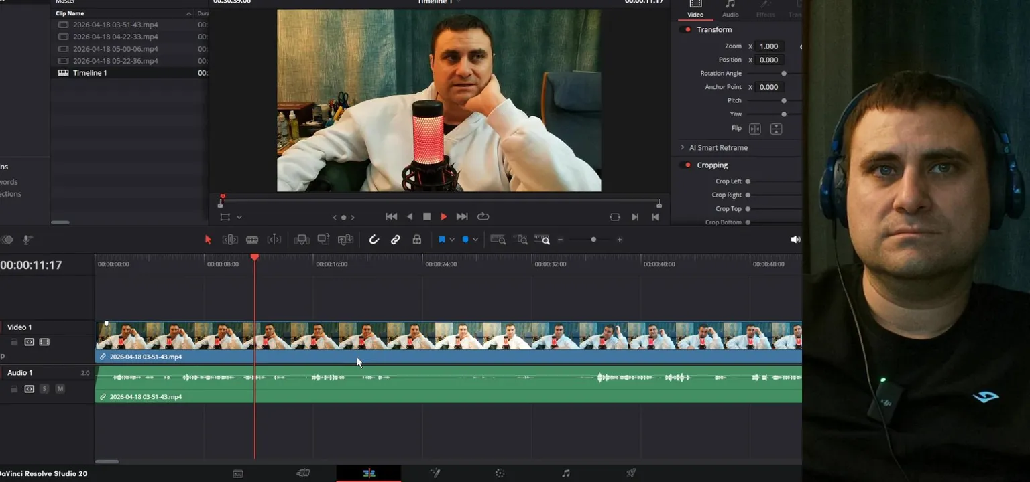Click the red Play button
The width and height of the screenshot is (1030, 482).
coord(443,216)
